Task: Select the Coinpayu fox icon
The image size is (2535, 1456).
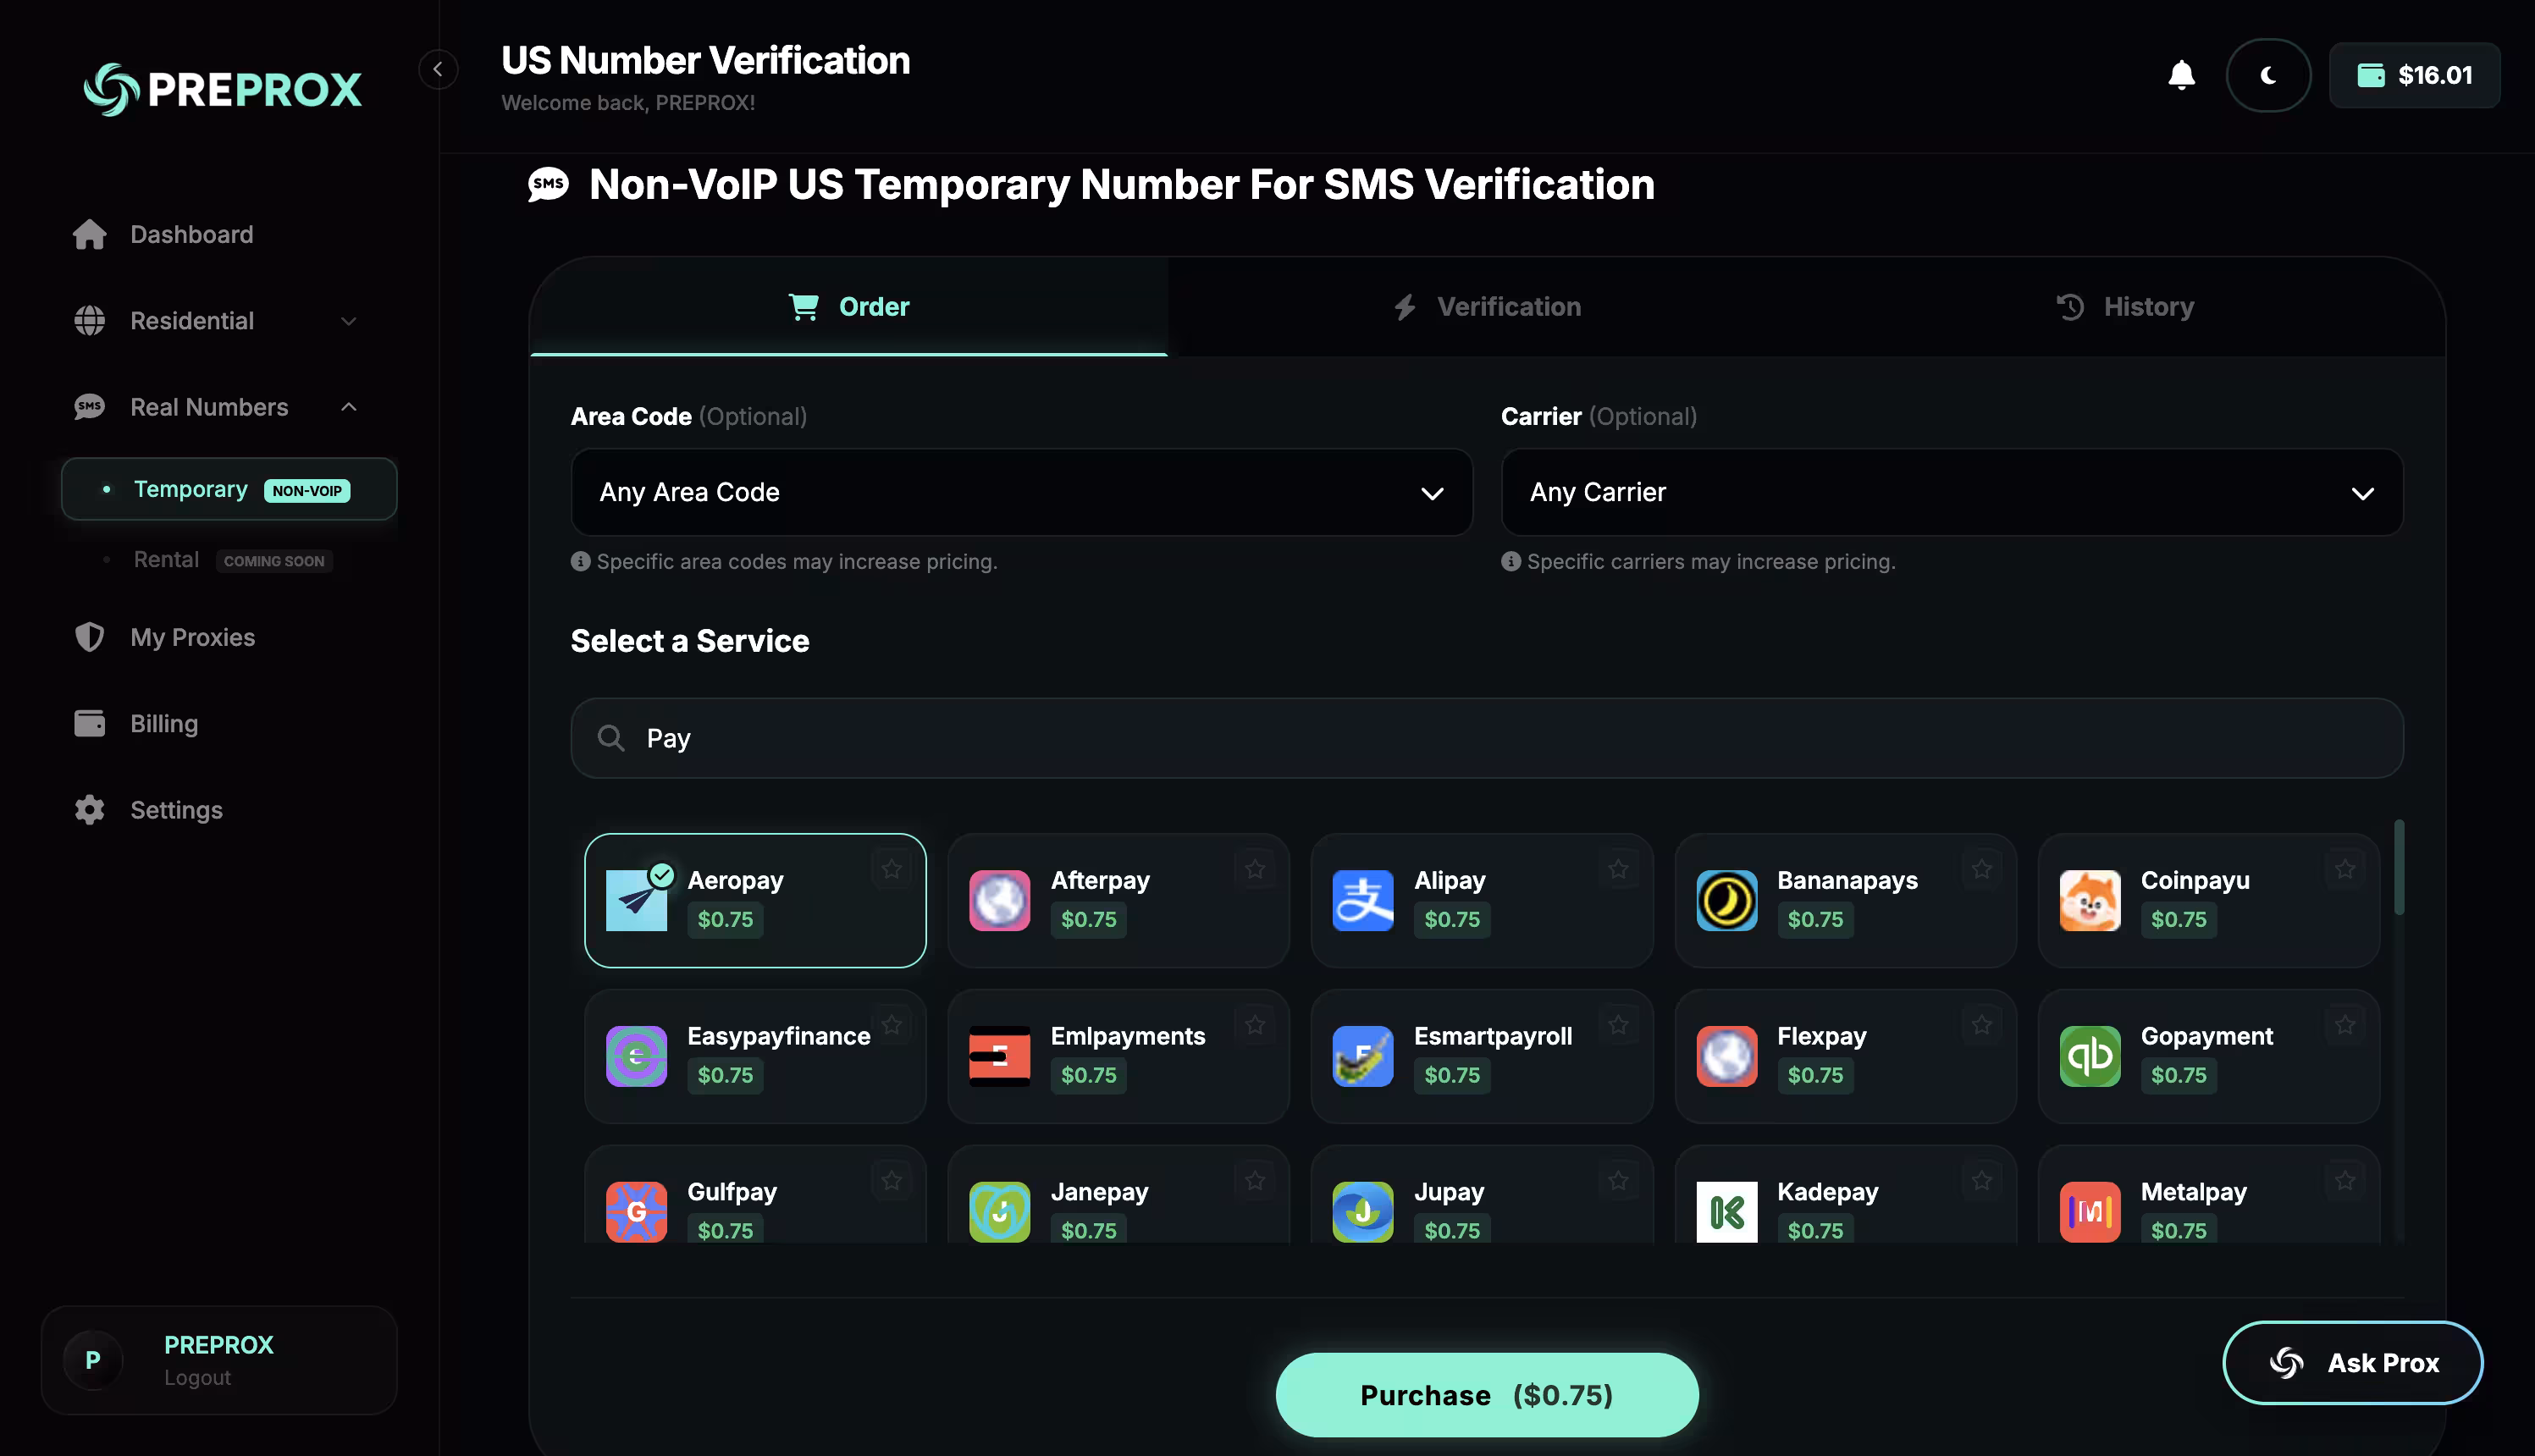Action: coord(2089,900)
